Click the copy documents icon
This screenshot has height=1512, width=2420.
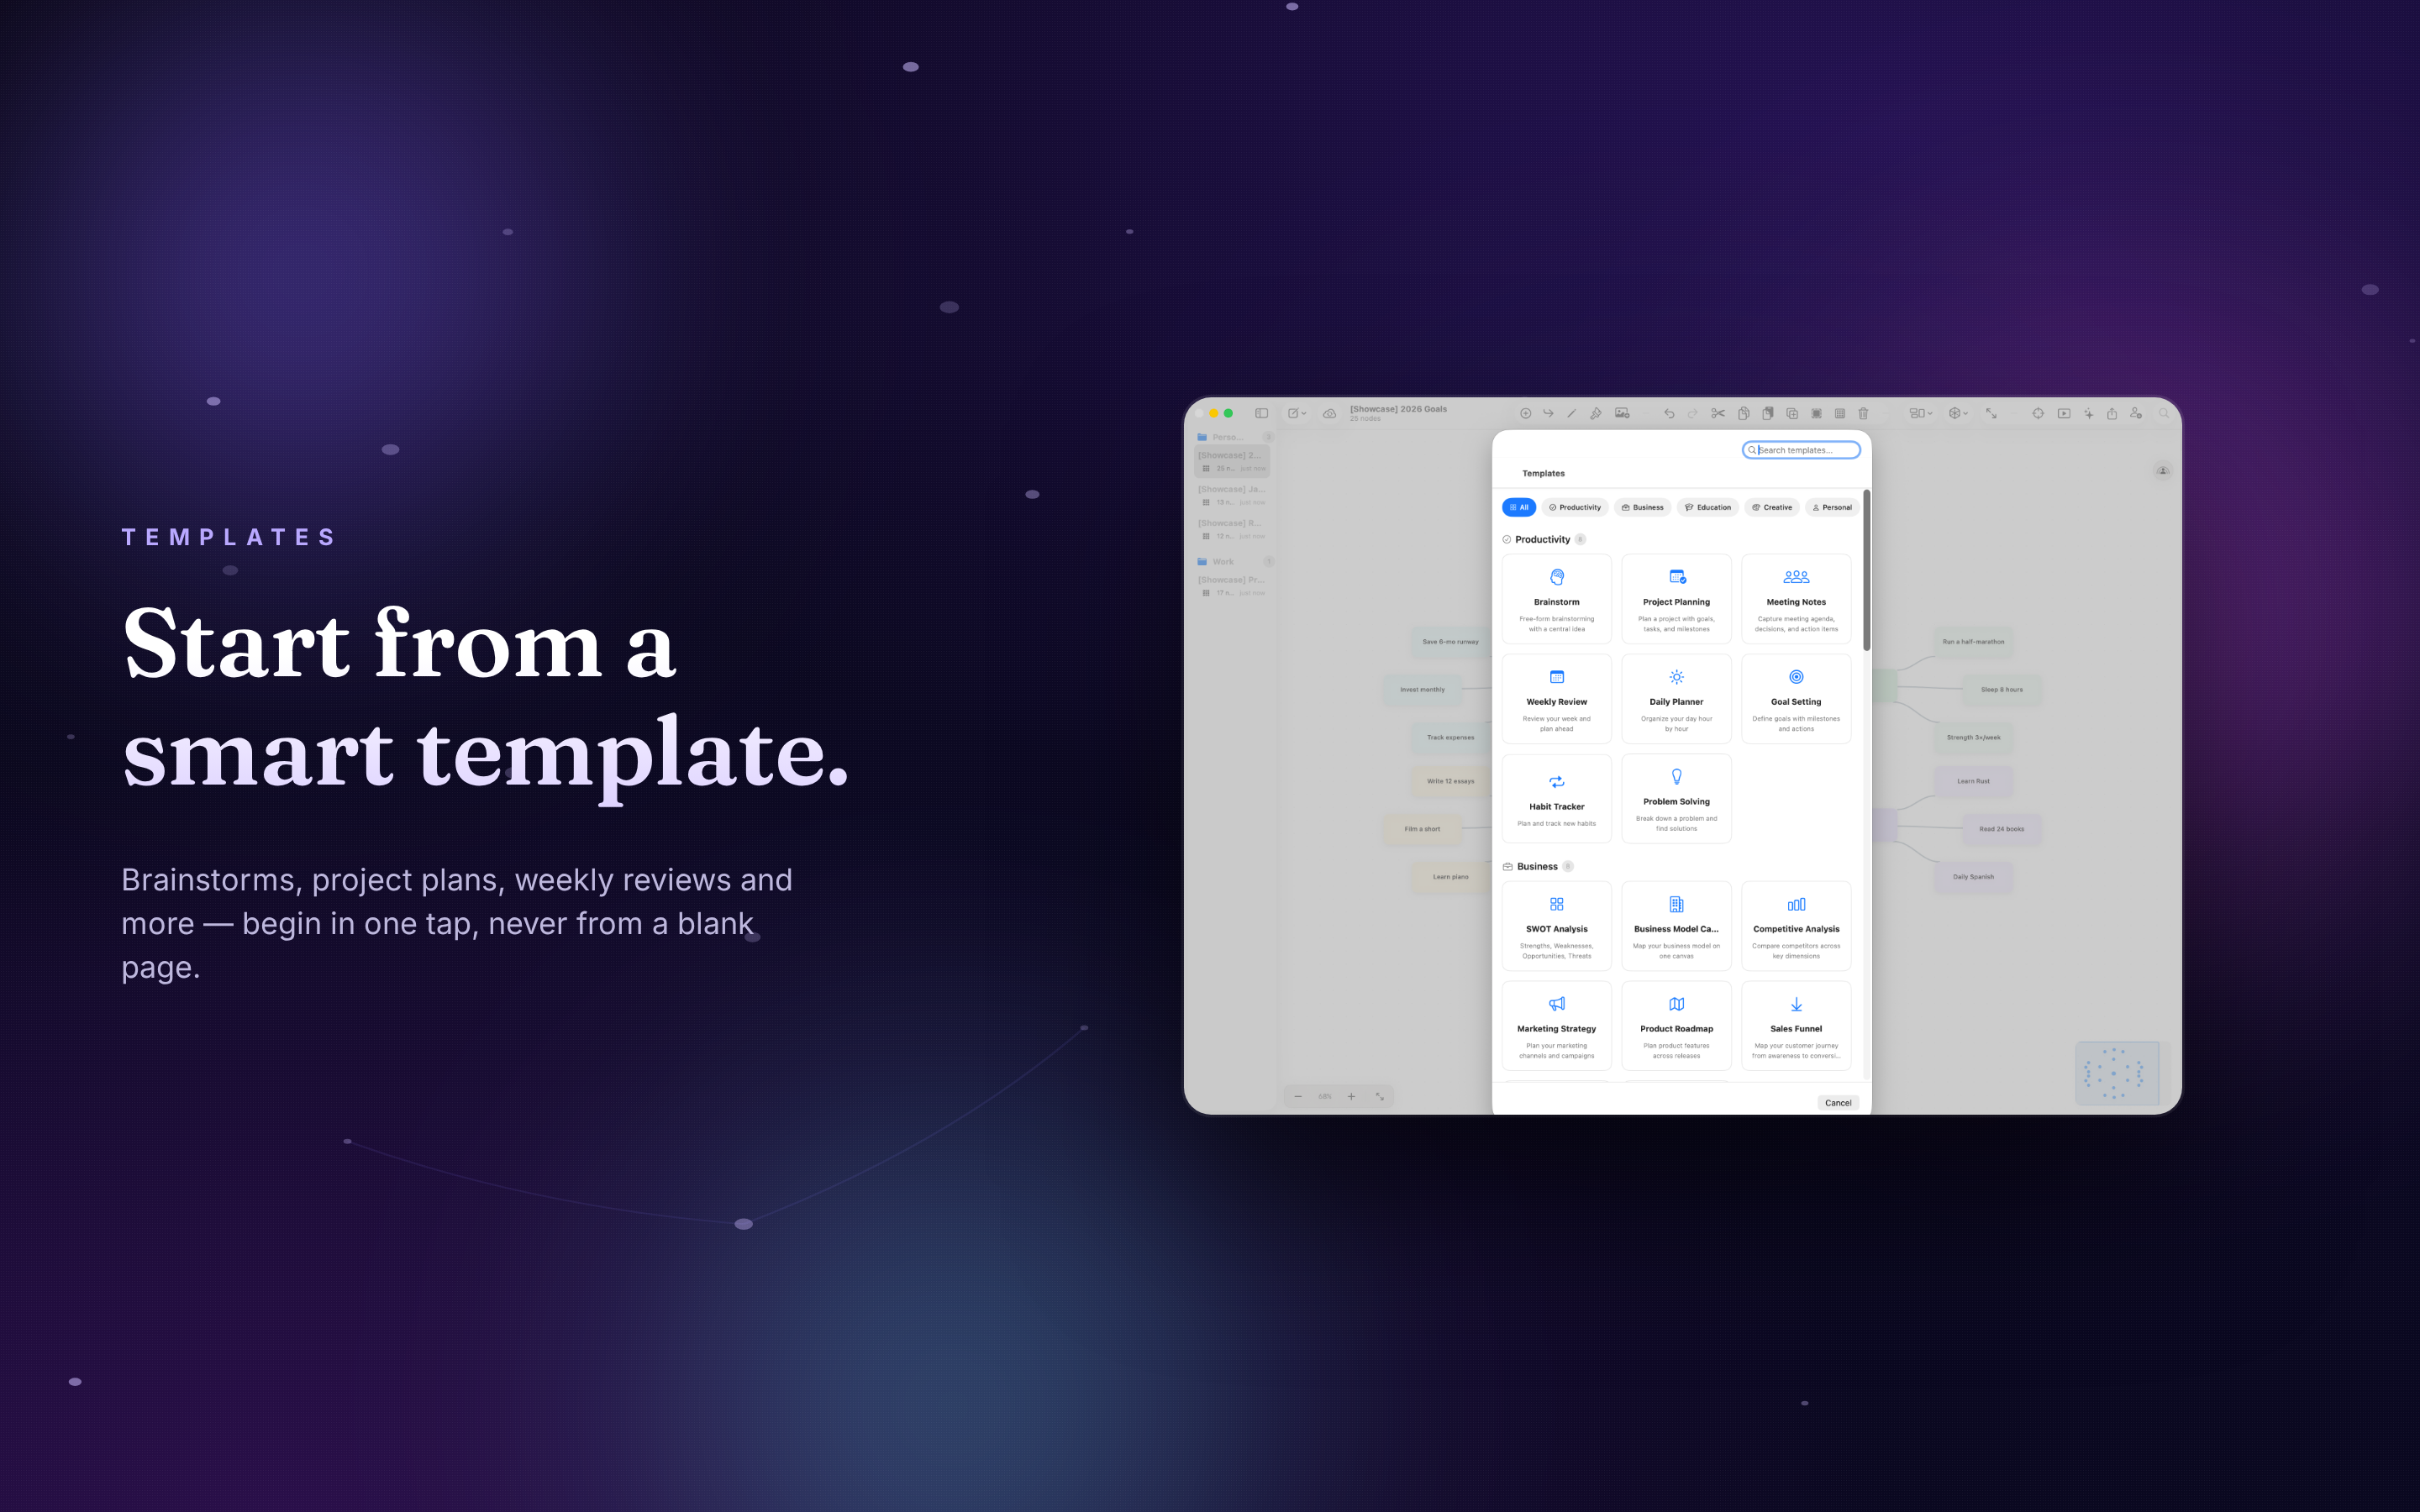pyautogui.click(x=1743, y=413)
